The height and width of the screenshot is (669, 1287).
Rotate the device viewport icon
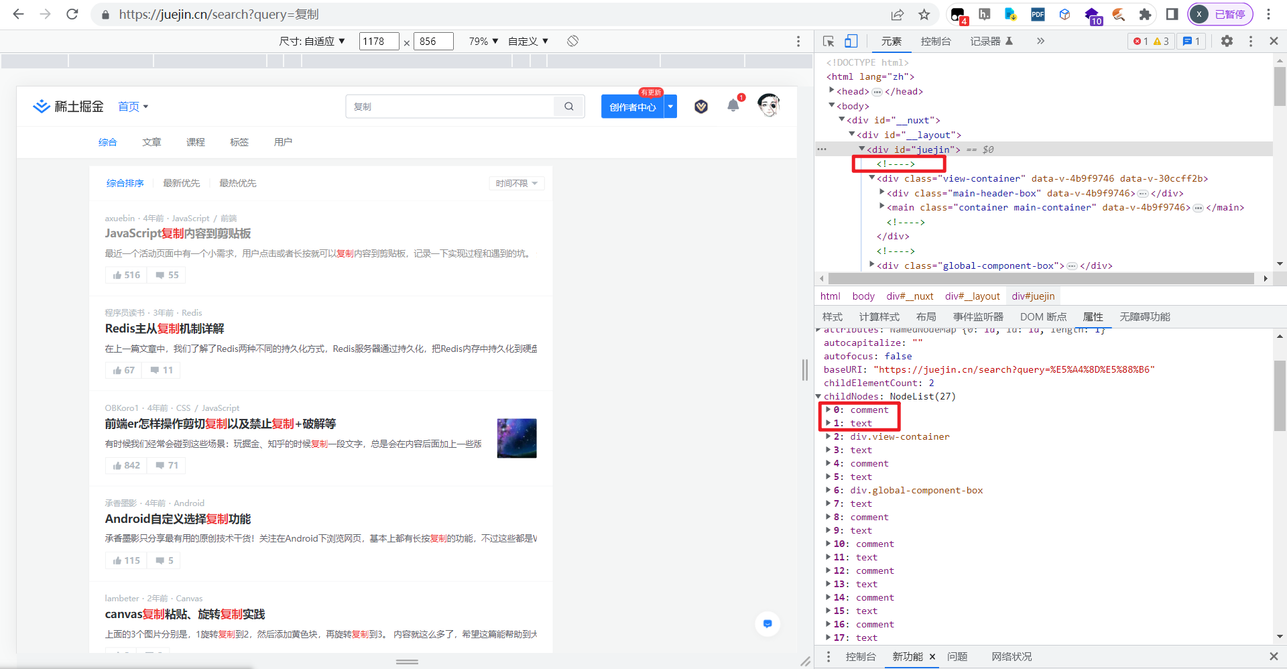pyautogui.click(x=572, y=41)
